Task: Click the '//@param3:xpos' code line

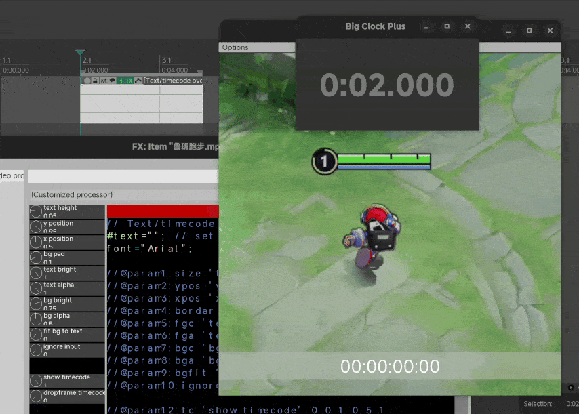Action: (x=163, y=298)
